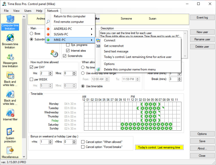Open Internet filter section
This screenshot has width=216, height=165.
tap(10, 115)
